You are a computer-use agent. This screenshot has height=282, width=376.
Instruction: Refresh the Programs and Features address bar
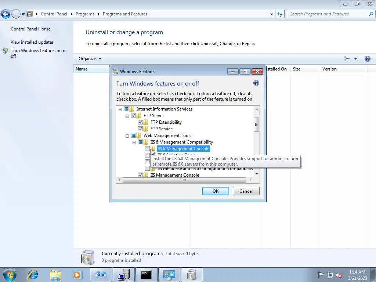[279, 14]
